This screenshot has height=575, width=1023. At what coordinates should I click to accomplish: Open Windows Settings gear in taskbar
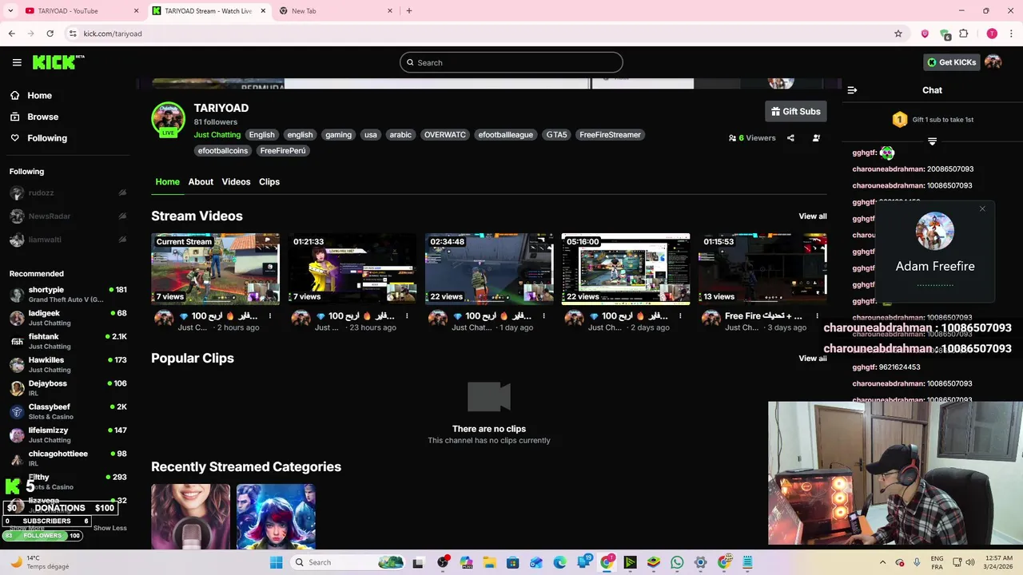700,562
